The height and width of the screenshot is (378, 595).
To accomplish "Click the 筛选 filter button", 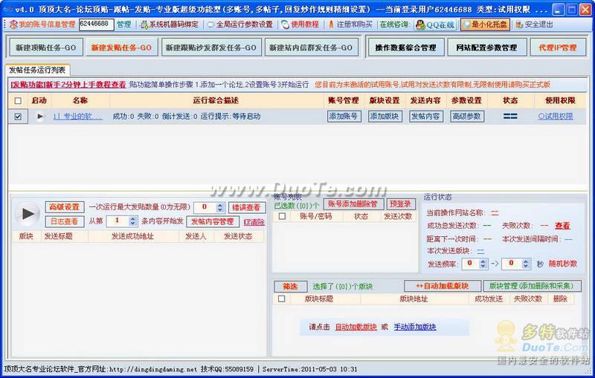I will (290, 287).
